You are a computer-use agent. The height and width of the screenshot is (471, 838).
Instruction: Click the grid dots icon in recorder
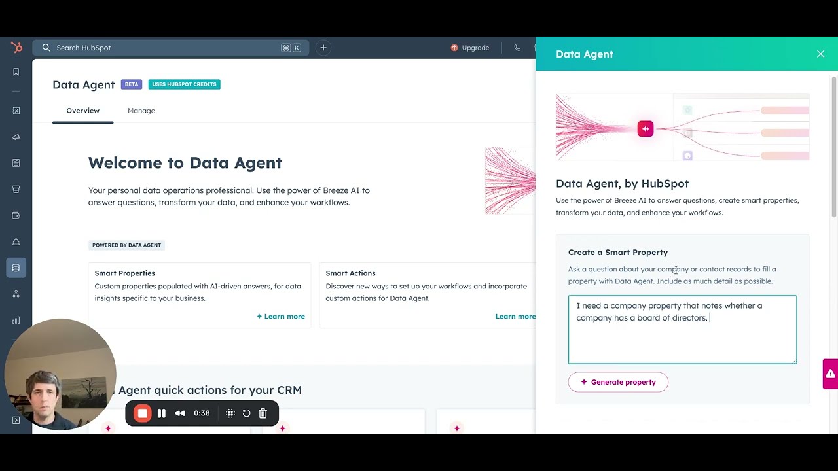point(230,413)
